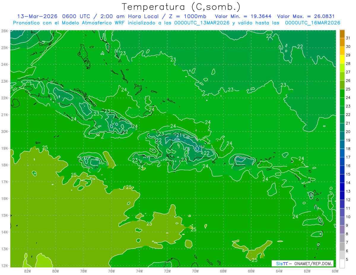Viewport: 356px width, 275px height.
Task: Click the '18N' latitude axis label
Action: tap(4, 165)
